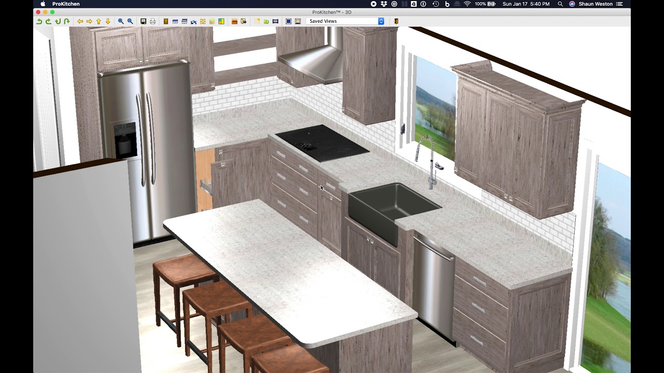The height and width of the screenshot is (373, 664).
Task: Pan view right with yellow right arrow
Action: (x=89, y=21)
